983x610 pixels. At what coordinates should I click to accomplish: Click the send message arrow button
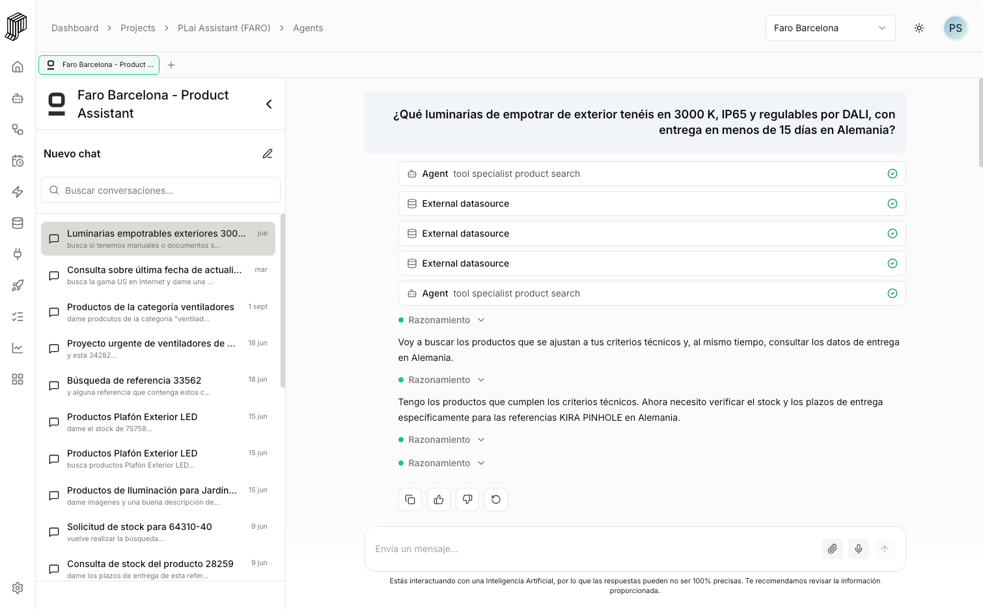[885, 549]
